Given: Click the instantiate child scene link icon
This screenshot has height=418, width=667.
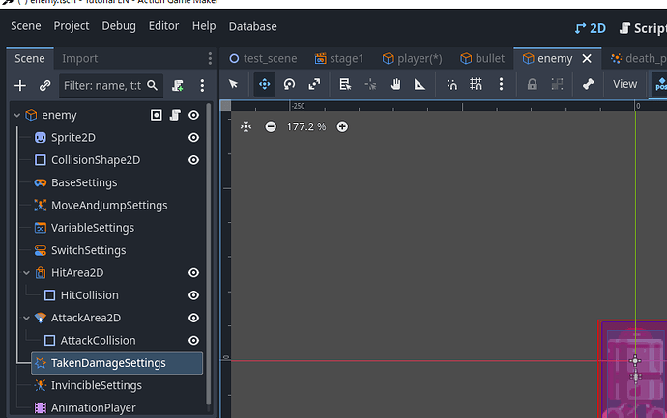Looking at the screenshot, I should point(44,86).
